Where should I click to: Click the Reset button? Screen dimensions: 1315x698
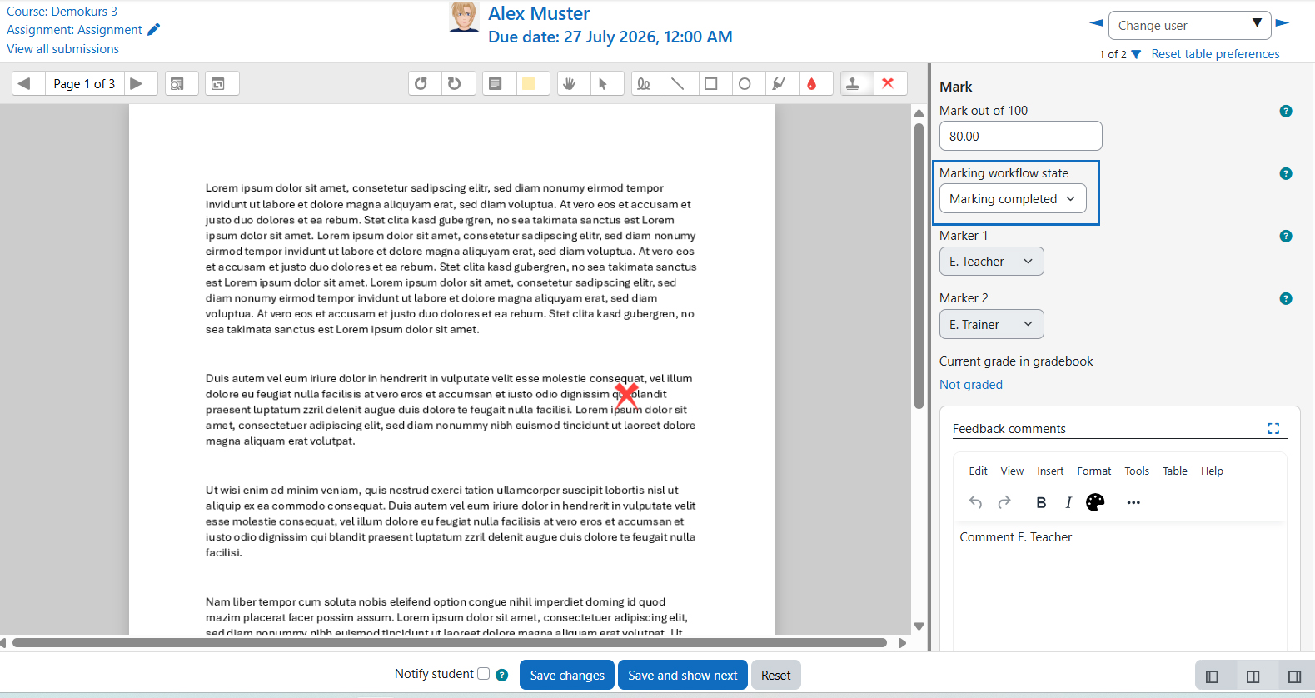pyautogui.click(x=776, y=675)
